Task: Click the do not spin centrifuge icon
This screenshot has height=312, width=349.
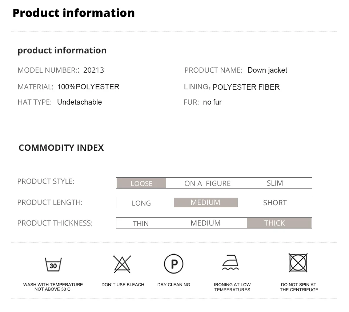Action: (298, 263)
